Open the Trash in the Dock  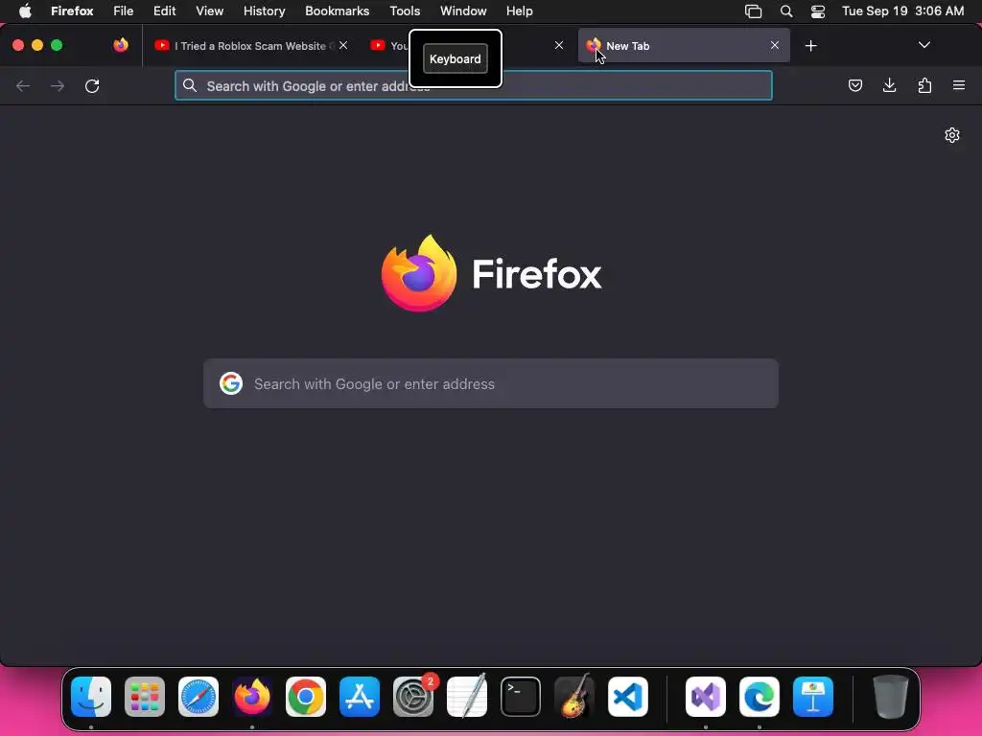click(891, 697)
